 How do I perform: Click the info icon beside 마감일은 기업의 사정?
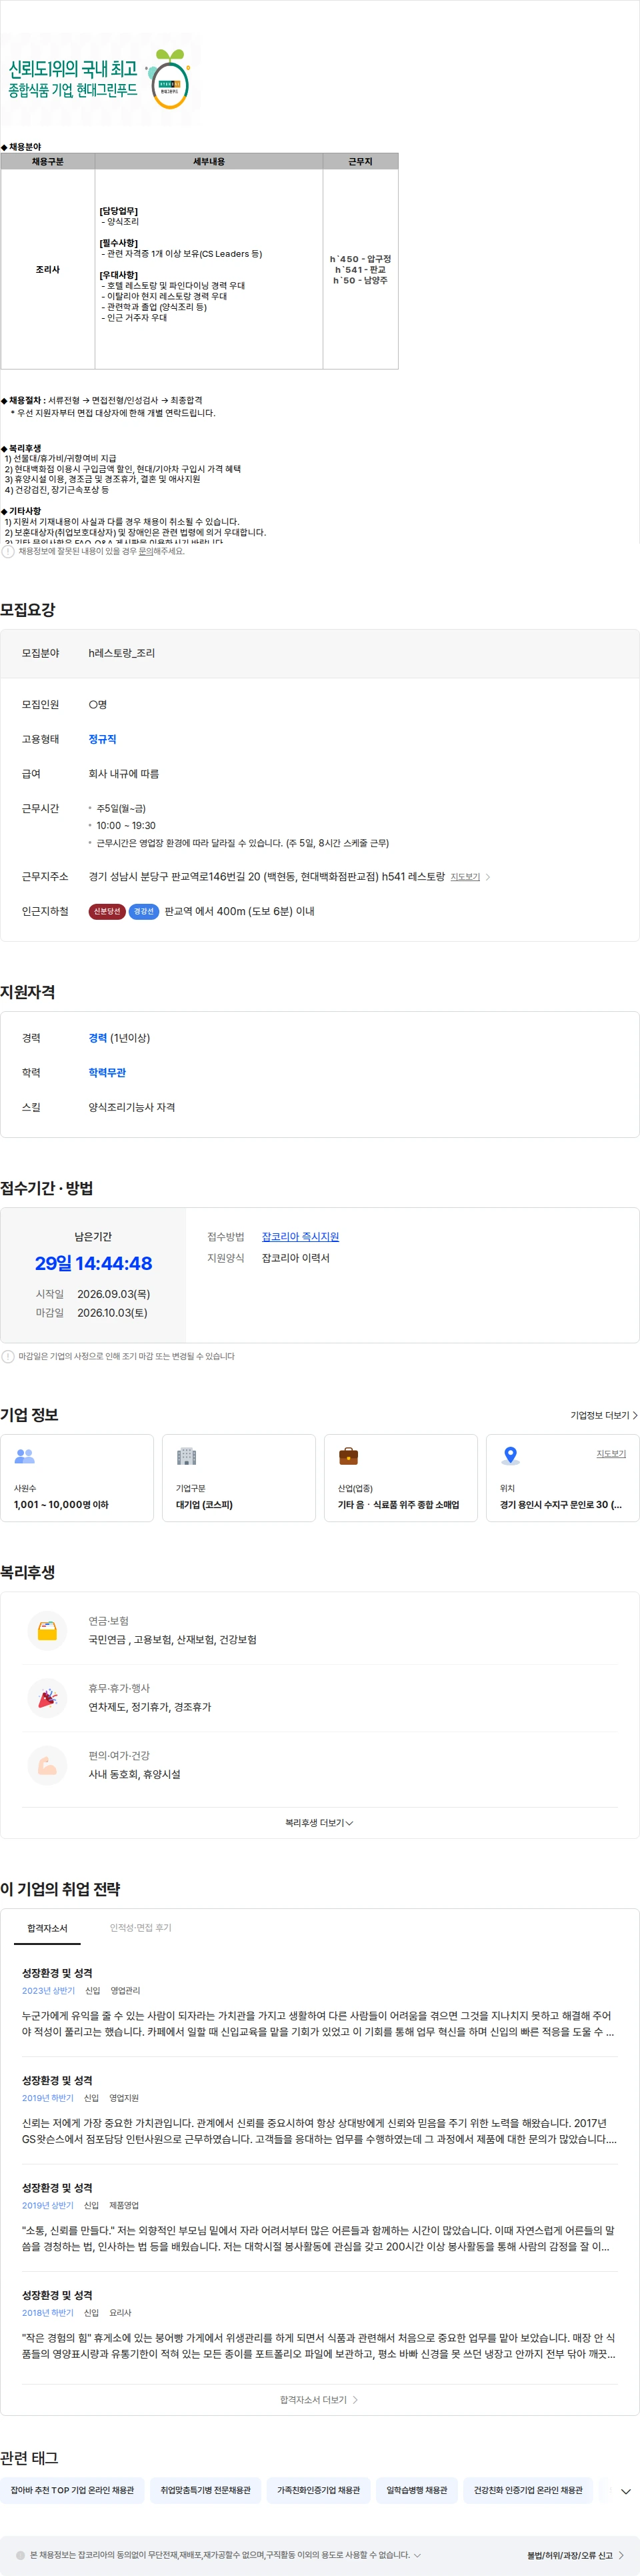point(8,1356)
